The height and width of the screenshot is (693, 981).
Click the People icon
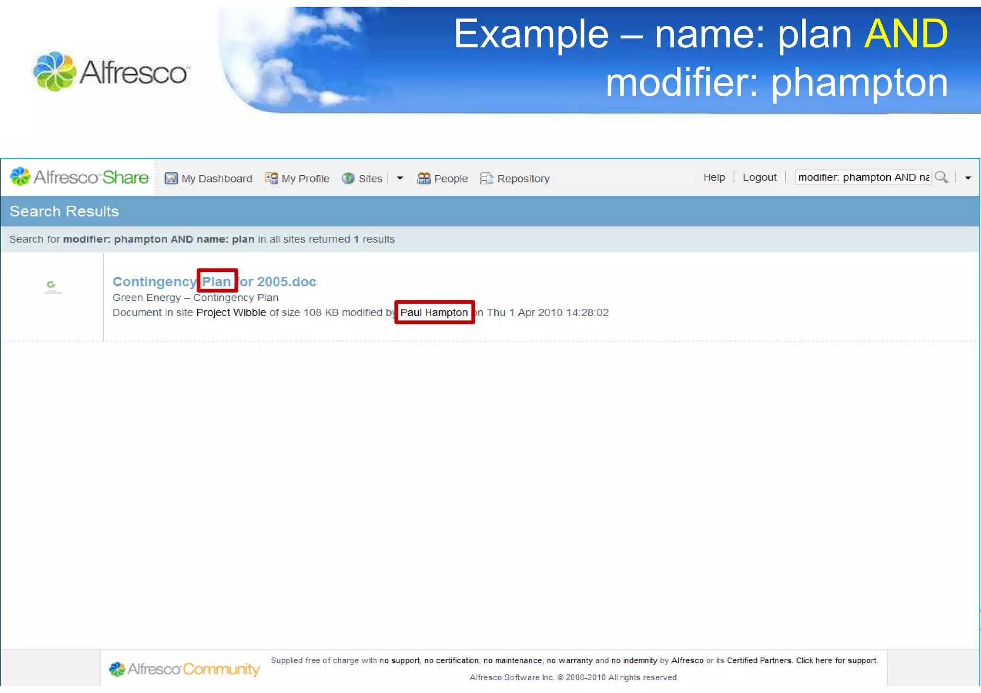pos(424,179)
